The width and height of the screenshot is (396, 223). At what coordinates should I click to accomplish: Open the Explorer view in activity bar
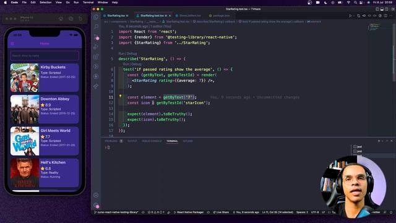[x=96, y=17]
